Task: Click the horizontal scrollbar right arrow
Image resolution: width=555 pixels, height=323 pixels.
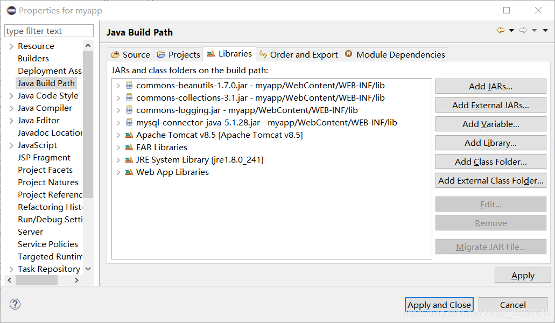Action: point(77,280)
